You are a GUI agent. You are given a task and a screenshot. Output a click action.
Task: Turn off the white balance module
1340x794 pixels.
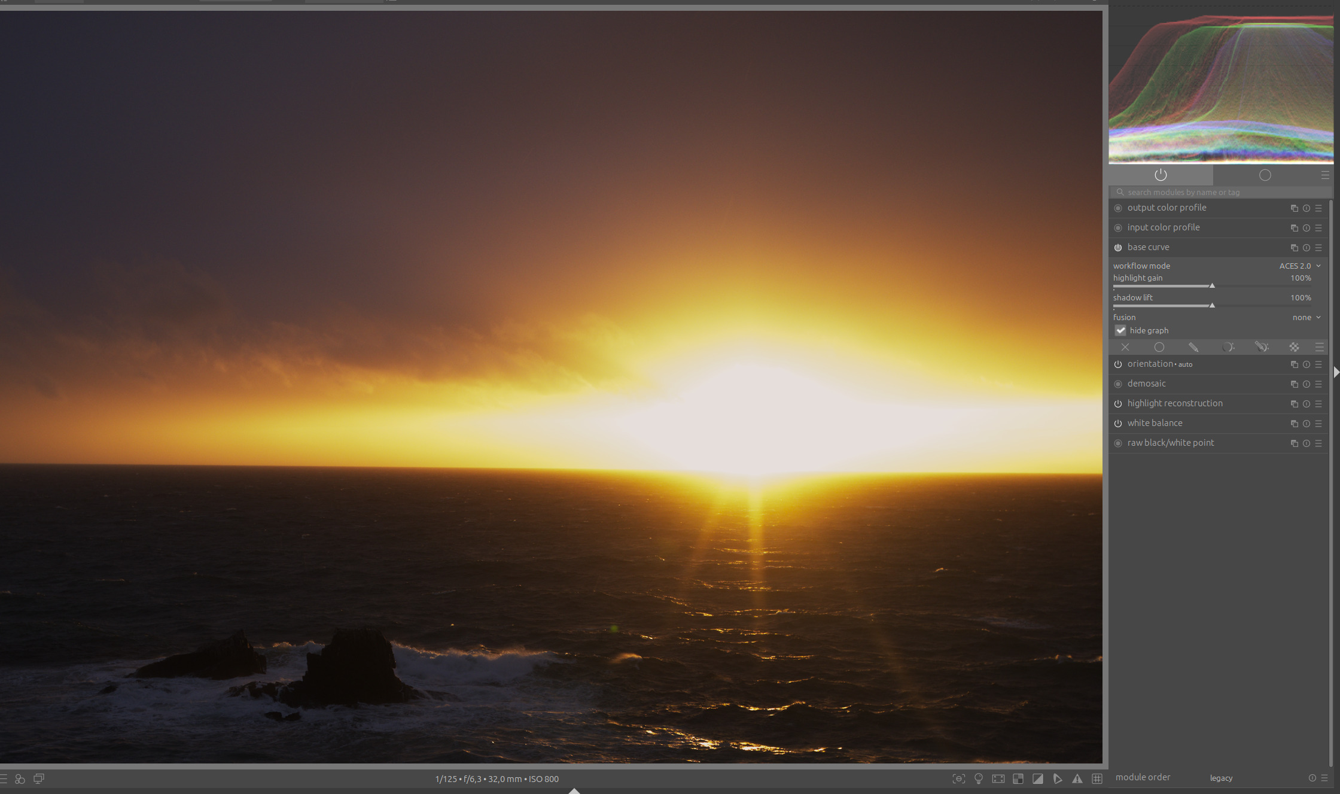[x=1118, y=424]
